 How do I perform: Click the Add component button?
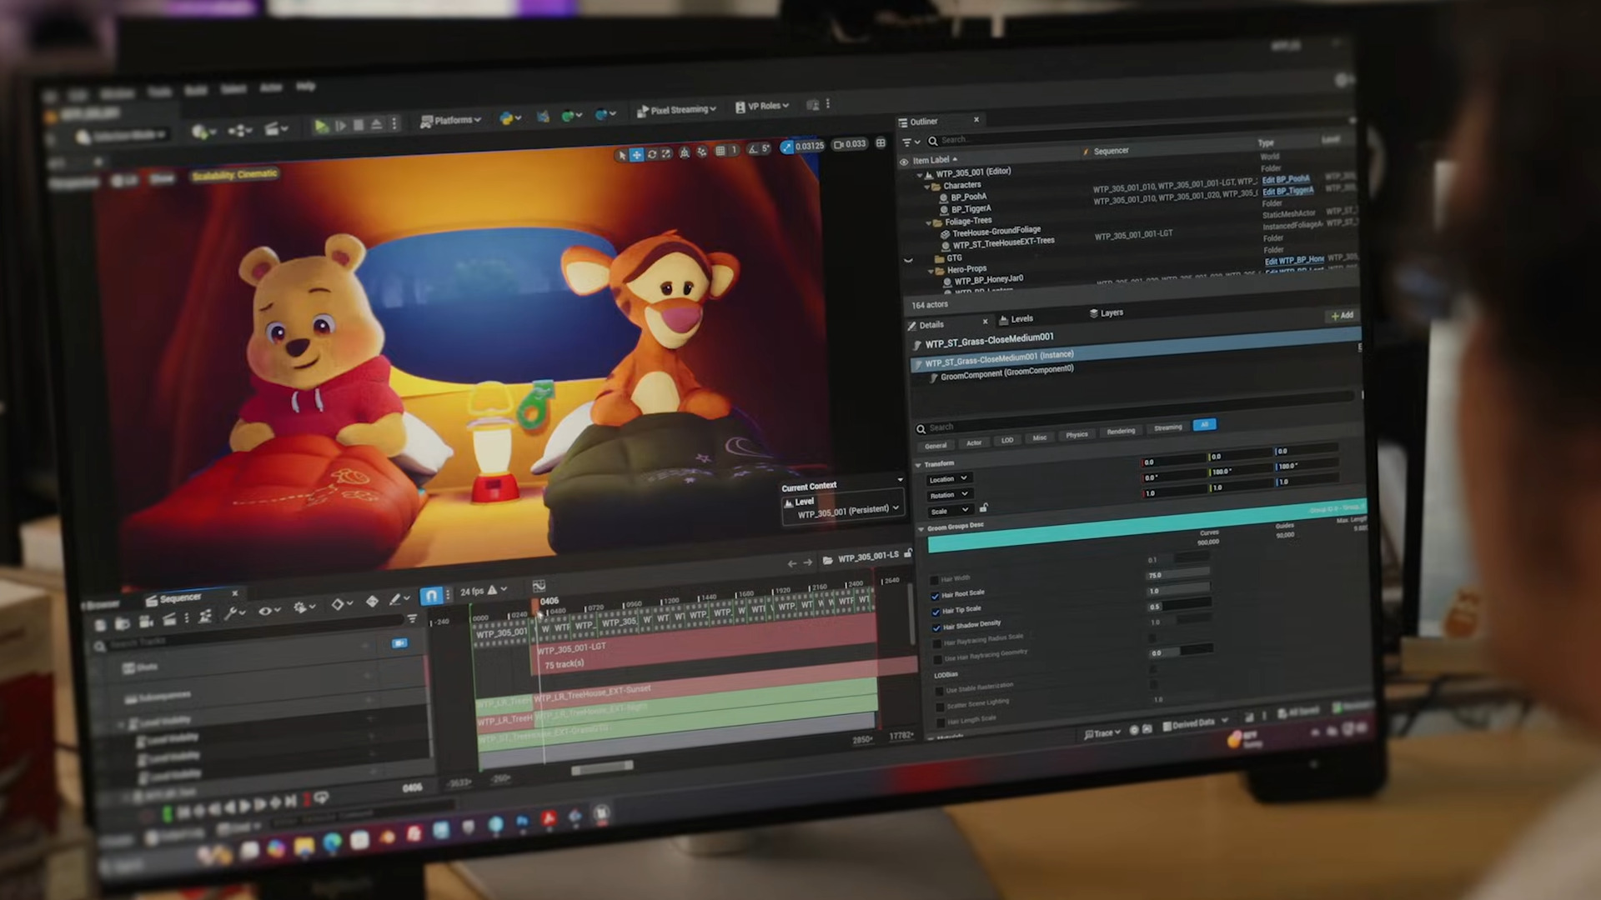(1342, 316)
